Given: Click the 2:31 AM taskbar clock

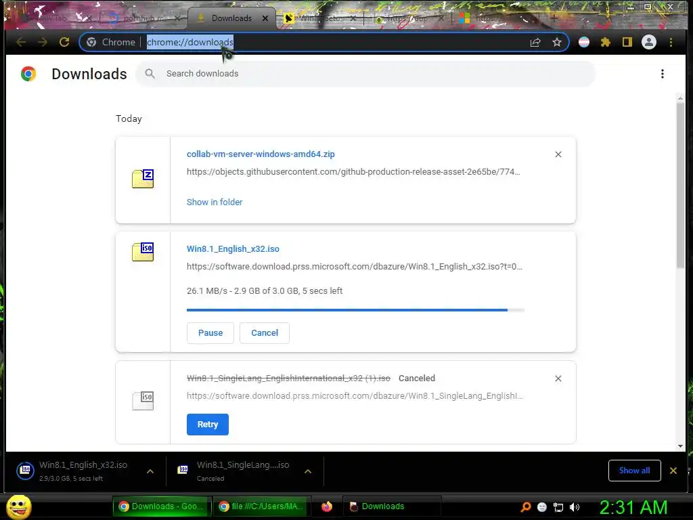Looking at the screenshot, I should click(633, 508).
